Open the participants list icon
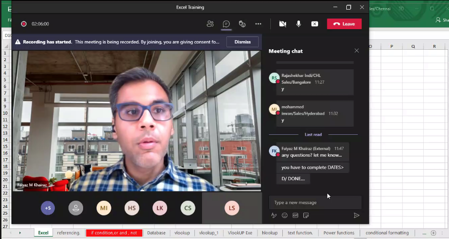 click(210, 24)
